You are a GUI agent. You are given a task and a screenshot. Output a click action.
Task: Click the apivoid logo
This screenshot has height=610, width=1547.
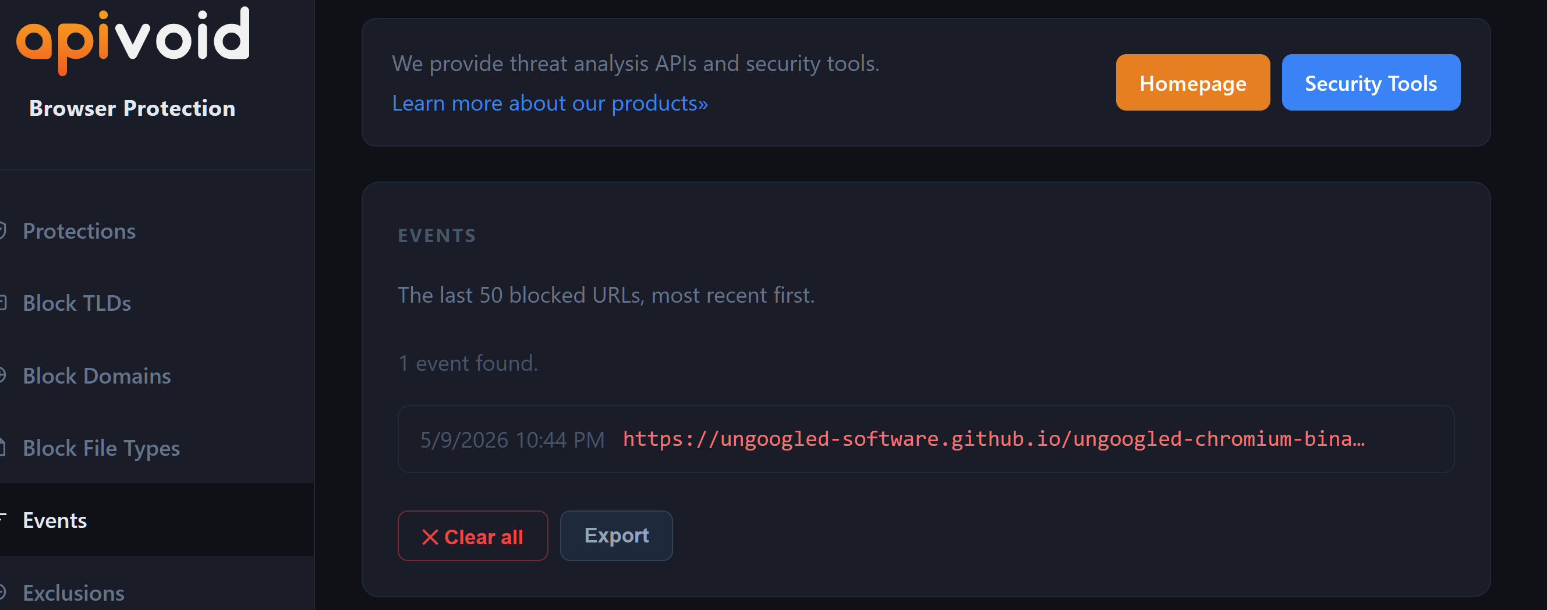[x=133, y=40]
